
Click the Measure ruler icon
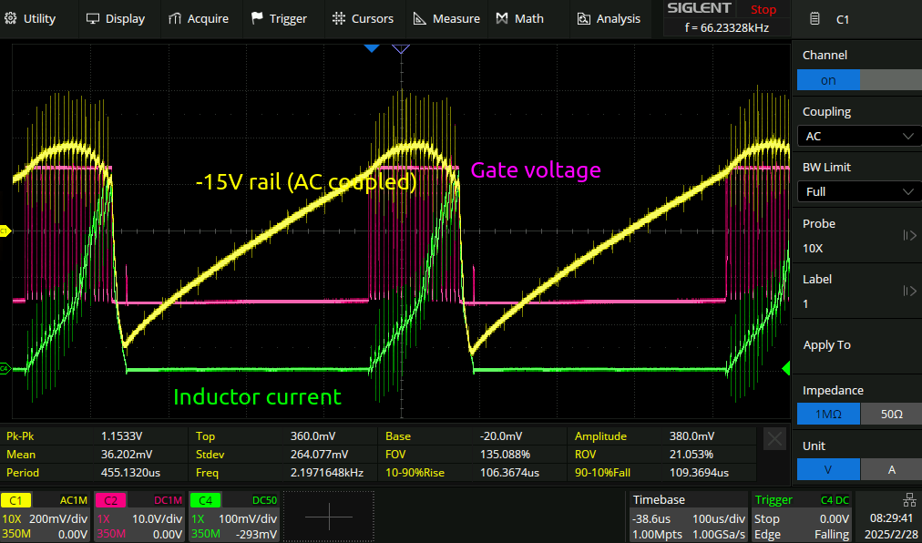click(x=419, y=18)
